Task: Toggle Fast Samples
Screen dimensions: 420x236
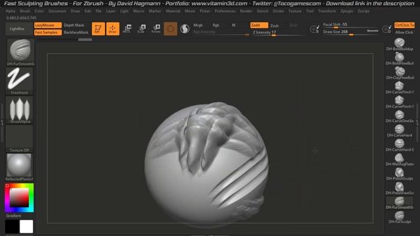Action: click(x=48, y=32)
